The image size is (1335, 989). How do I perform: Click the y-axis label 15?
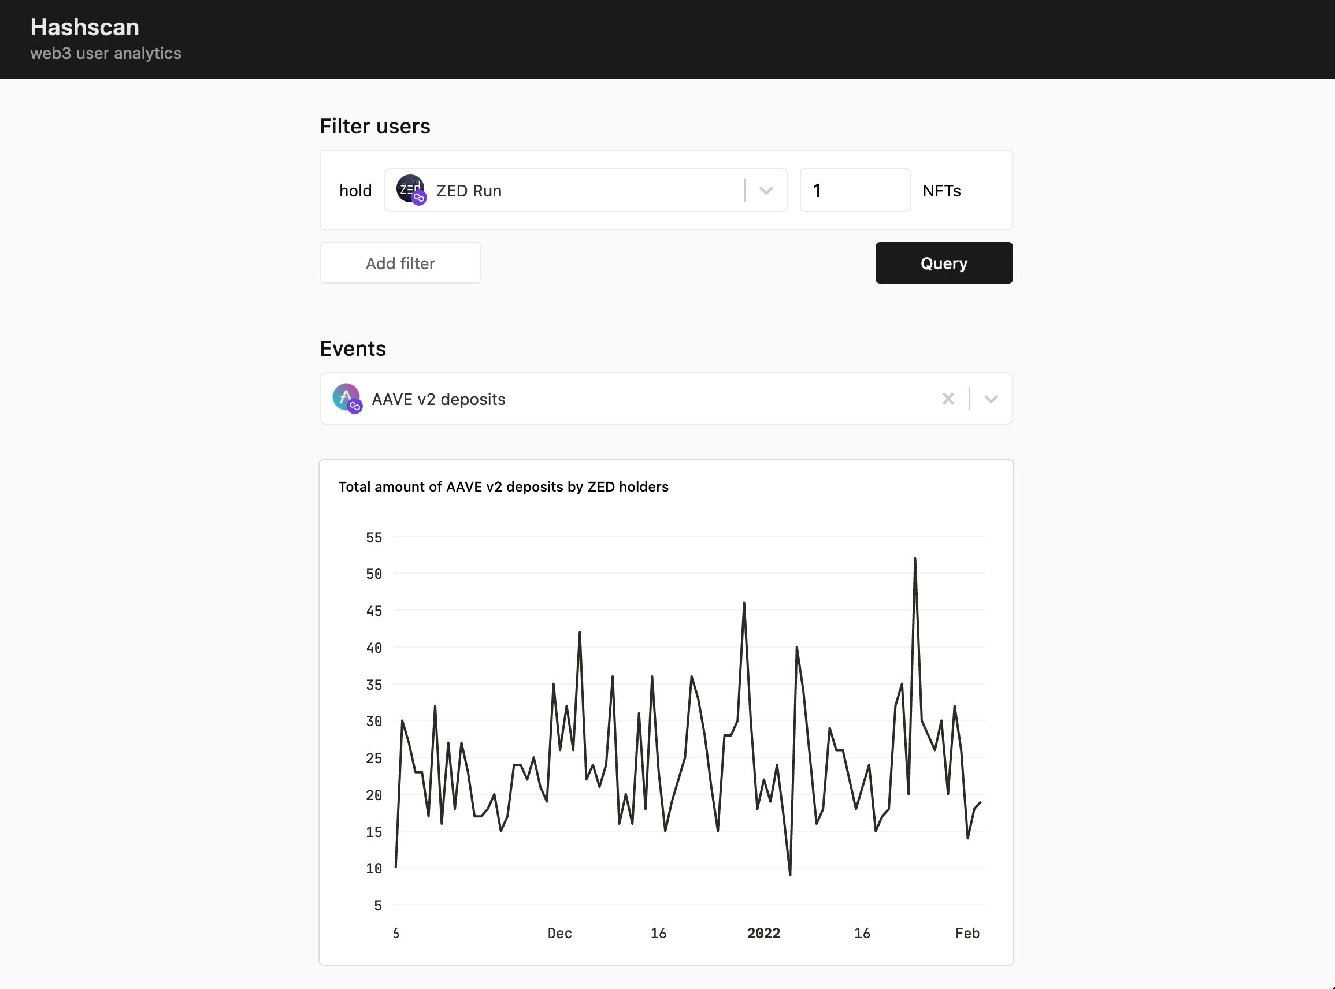[x=374, y=832]
